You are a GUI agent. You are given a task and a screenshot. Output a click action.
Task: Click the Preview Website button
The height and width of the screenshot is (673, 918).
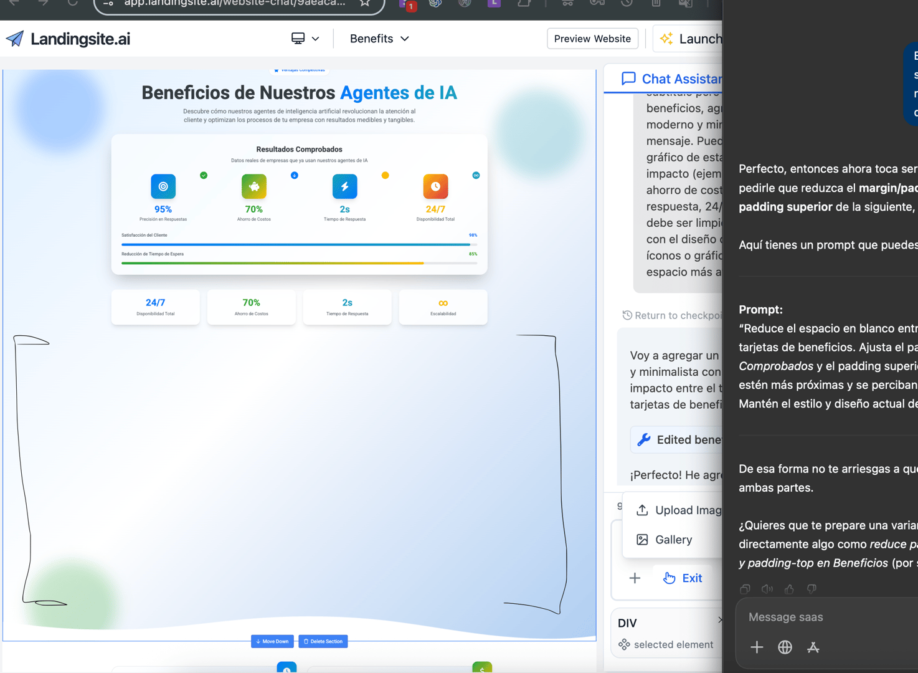[592, 39]
